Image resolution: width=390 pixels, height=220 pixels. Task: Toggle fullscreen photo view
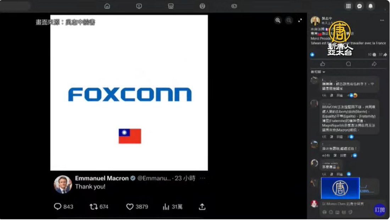point(300,21)
